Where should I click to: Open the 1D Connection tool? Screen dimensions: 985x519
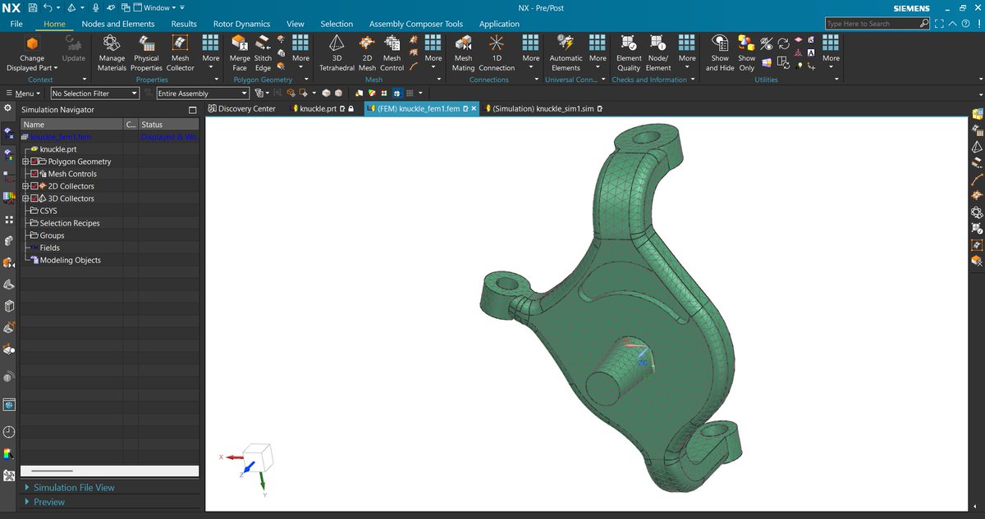pyautogui.click(x=497, y=53)
